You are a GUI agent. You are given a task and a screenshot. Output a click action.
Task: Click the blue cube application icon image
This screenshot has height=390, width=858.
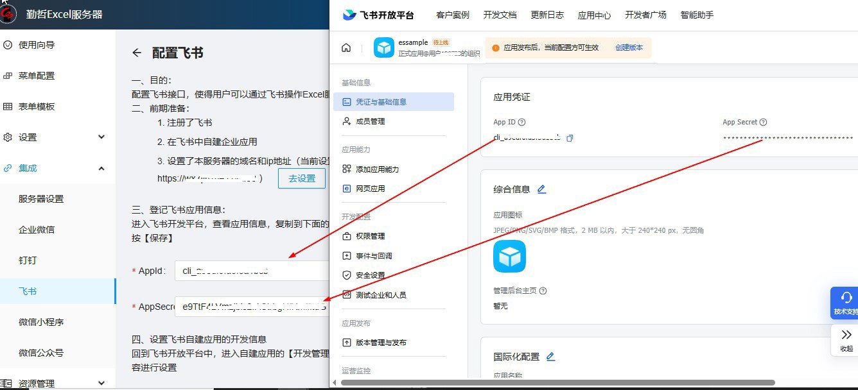(509, 257)
